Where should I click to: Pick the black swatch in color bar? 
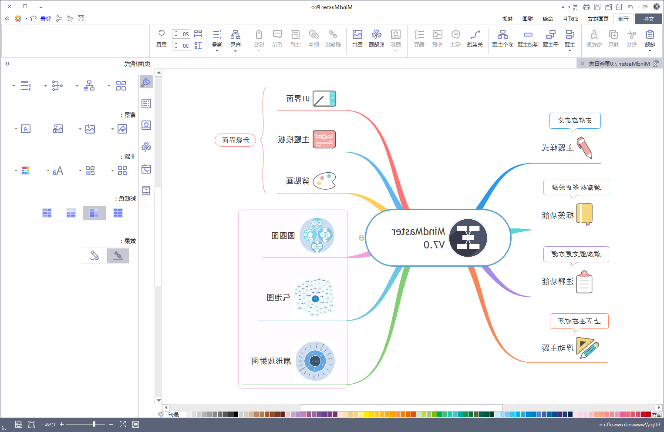click(236, 415)
